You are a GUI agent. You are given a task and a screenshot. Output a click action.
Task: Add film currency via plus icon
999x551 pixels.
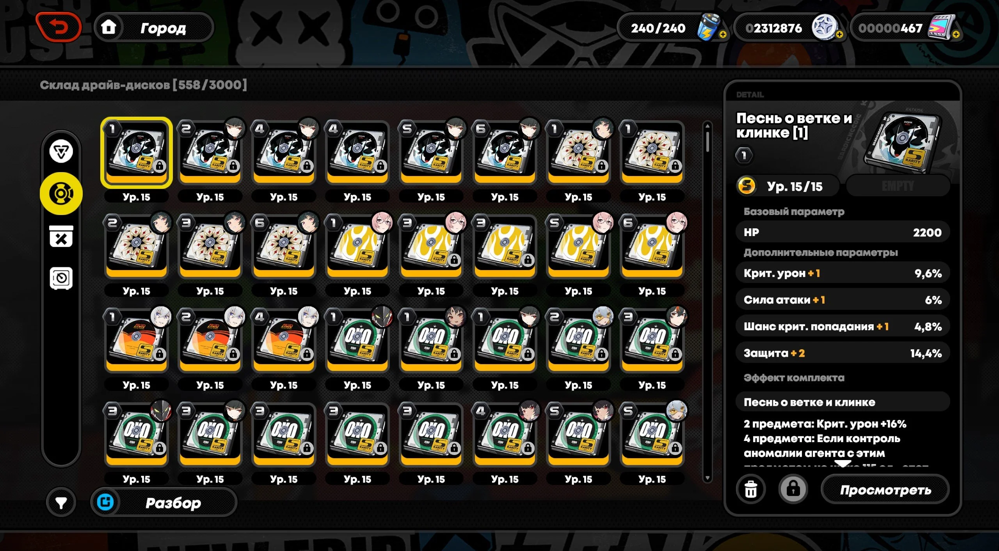956,35
